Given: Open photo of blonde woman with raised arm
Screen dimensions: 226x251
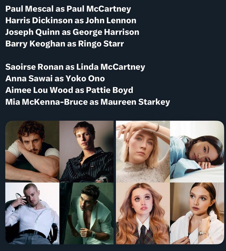Looking at the screenshot, I should [x=143, y=152].
